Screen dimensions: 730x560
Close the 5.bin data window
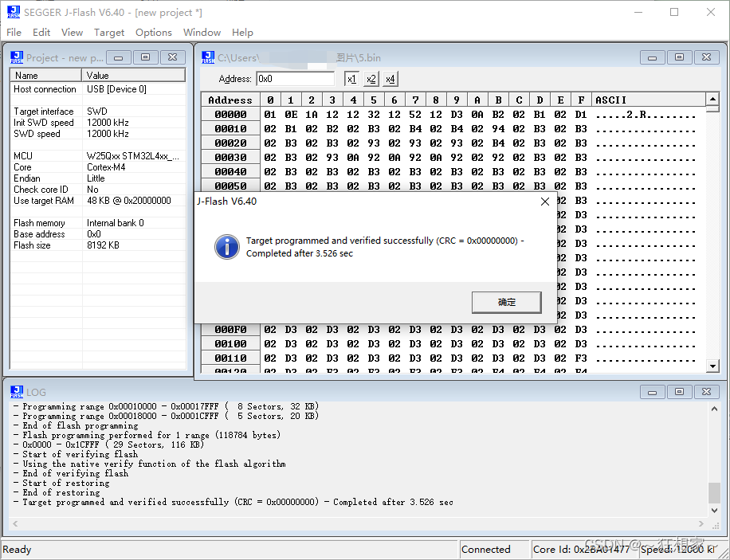(706, 57)
